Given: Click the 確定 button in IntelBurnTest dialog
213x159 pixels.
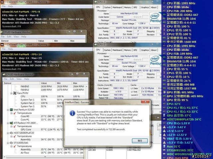Looking at the screenshot, I should coord(140,141).
